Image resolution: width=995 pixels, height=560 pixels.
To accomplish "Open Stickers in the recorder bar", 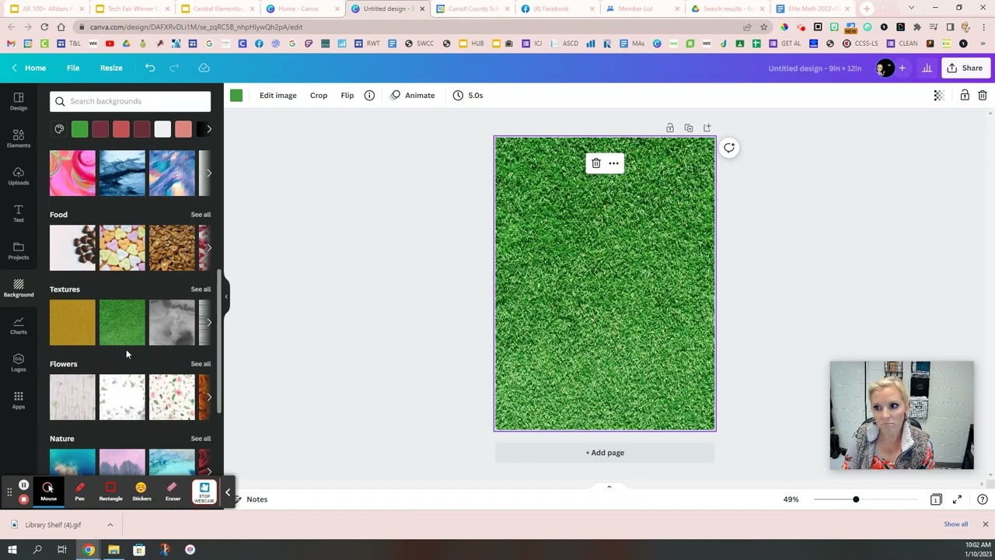I will [x=141, y=492].
